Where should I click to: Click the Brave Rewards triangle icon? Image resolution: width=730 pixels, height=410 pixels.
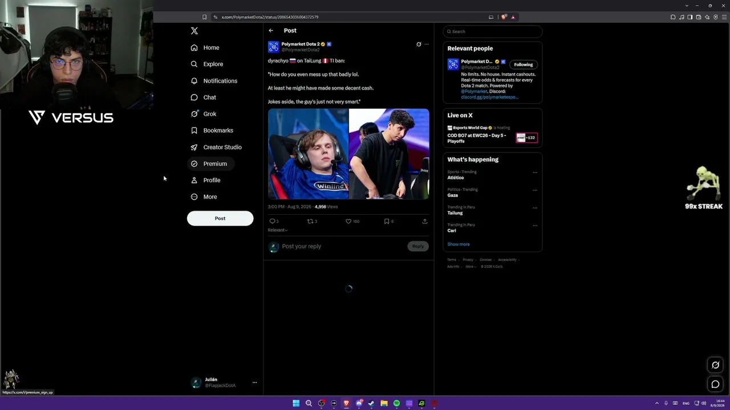click(x=513, y=17)
